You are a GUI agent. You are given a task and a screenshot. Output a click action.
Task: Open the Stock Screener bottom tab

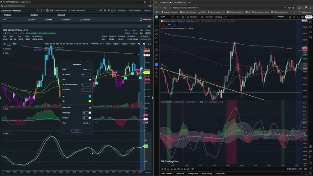pos(167,173)
